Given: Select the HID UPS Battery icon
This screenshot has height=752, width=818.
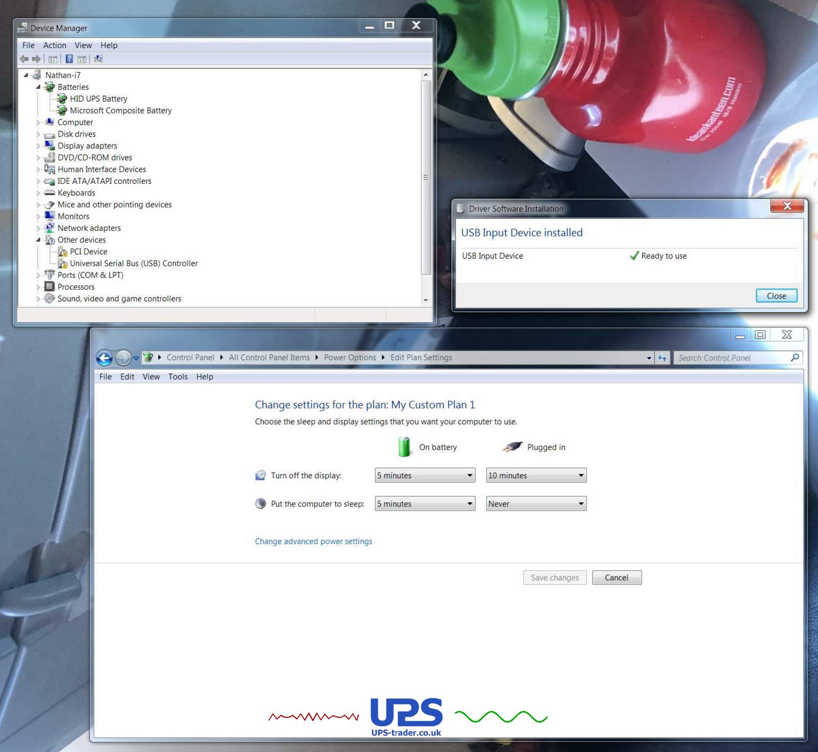Looking at the screenshot, I should click(62, 99).
